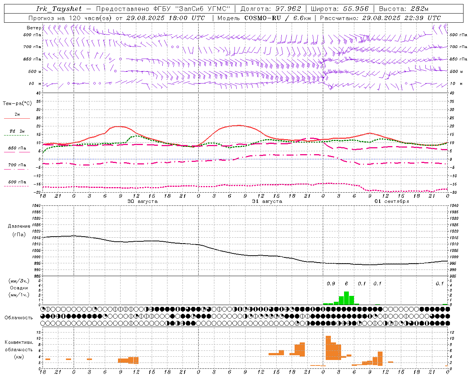
Task: Click the tallest orange convective cloud bar
Action: click(328, 348)
